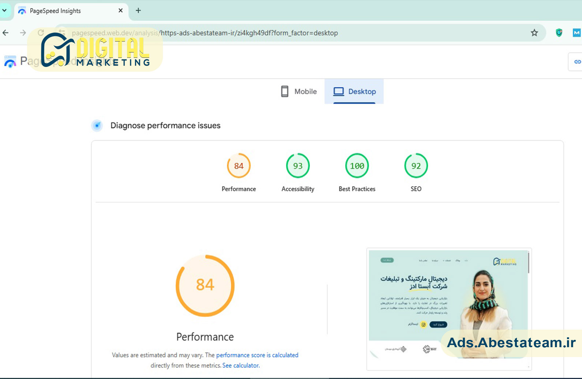Expand the tab search dropdown arrow
The image size is (582, 379).
pyautogui.click(x=4, y=10)
